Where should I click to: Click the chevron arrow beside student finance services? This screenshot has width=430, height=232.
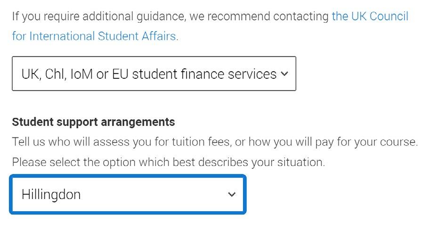pos(284,74)
